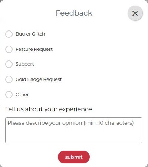Mark feedback type as Gold Badge Request
The height and width of the screenshot is (167, 148).
click(9, 79)
